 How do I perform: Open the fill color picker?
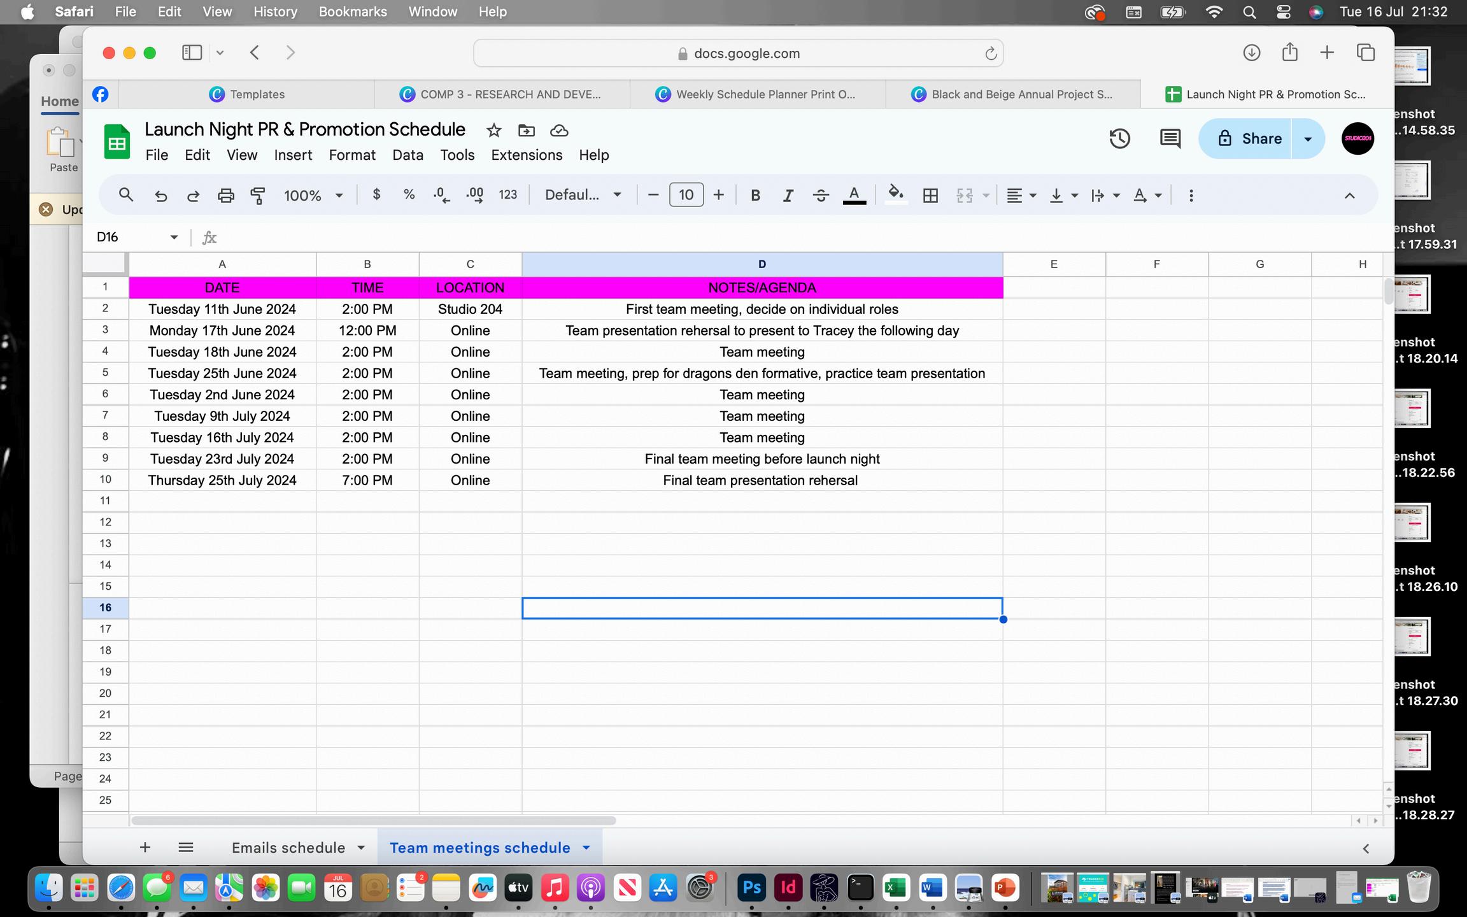coord(896,194)
